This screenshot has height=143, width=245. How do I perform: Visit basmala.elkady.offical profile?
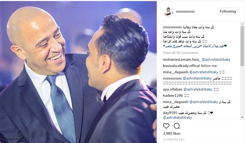(x=181, y=66)
